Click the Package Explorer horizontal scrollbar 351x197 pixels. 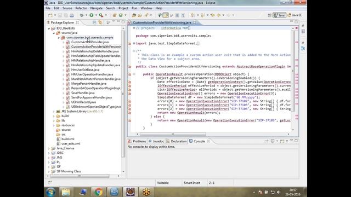pos(80,176)
